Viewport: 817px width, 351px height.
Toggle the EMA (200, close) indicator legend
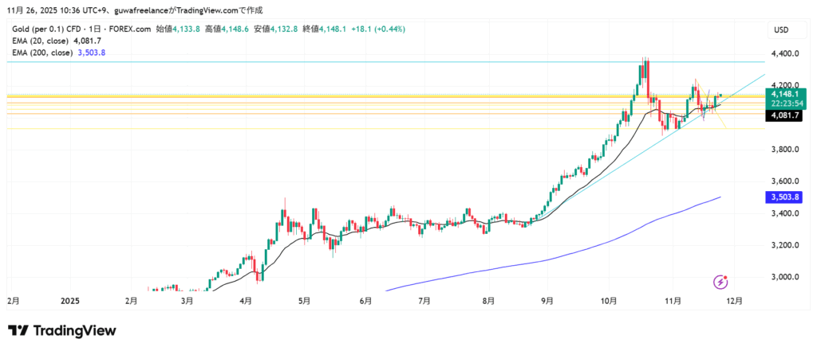tap(42, 53)
